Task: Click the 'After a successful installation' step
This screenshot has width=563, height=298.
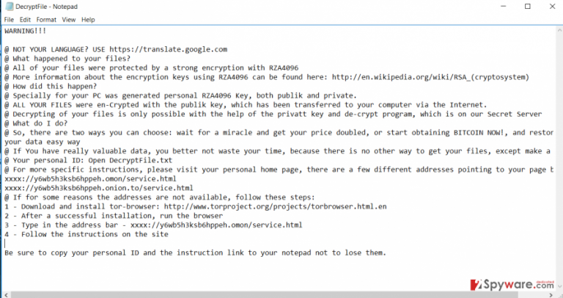Action: click(x=114, y=216)
